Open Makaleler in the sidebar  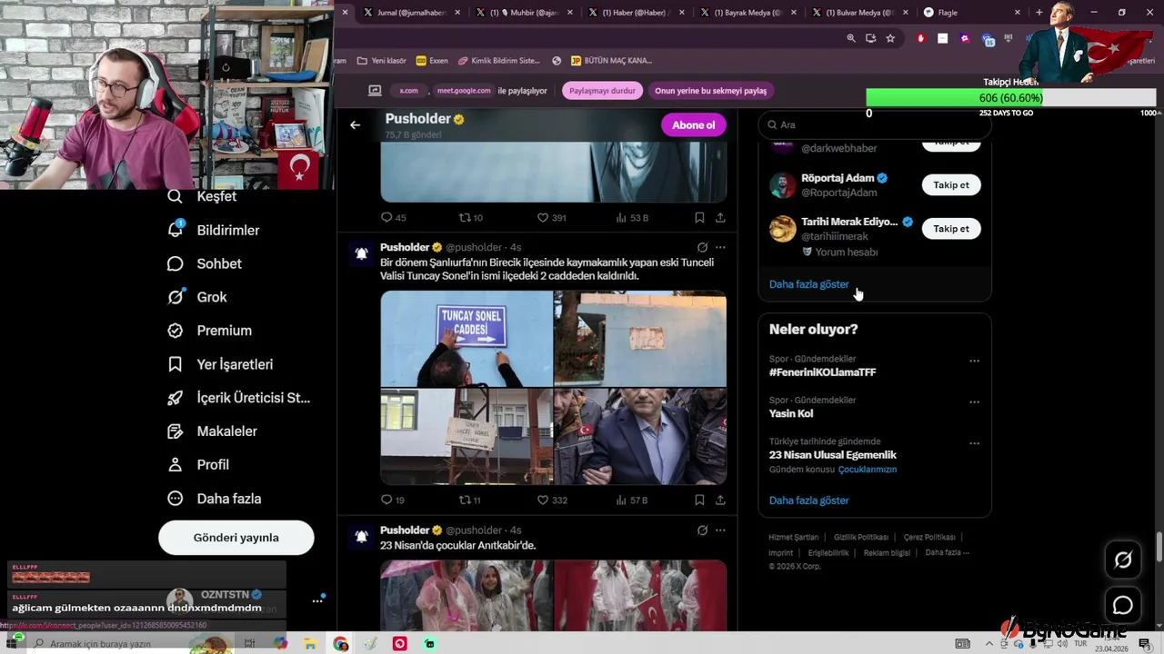[x=213, y=431]
